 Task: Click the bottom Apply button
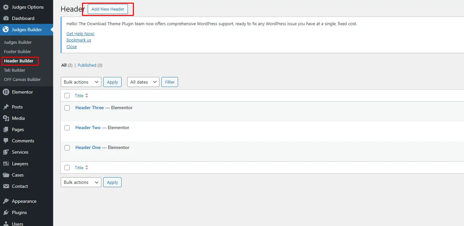[x=112, y=182]
